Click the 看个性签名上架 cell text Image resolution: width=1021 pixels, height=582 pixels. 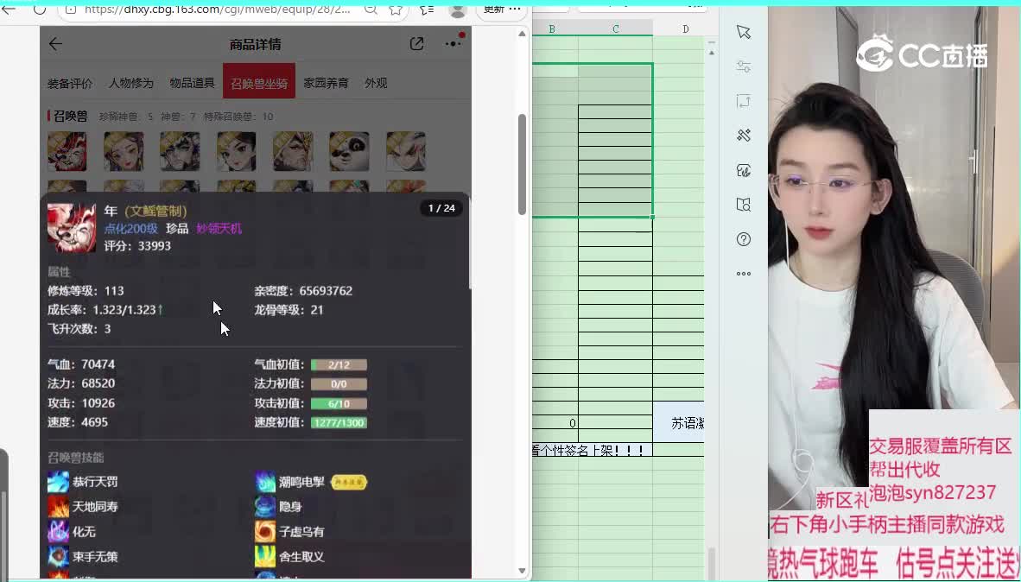pos(587,450)
